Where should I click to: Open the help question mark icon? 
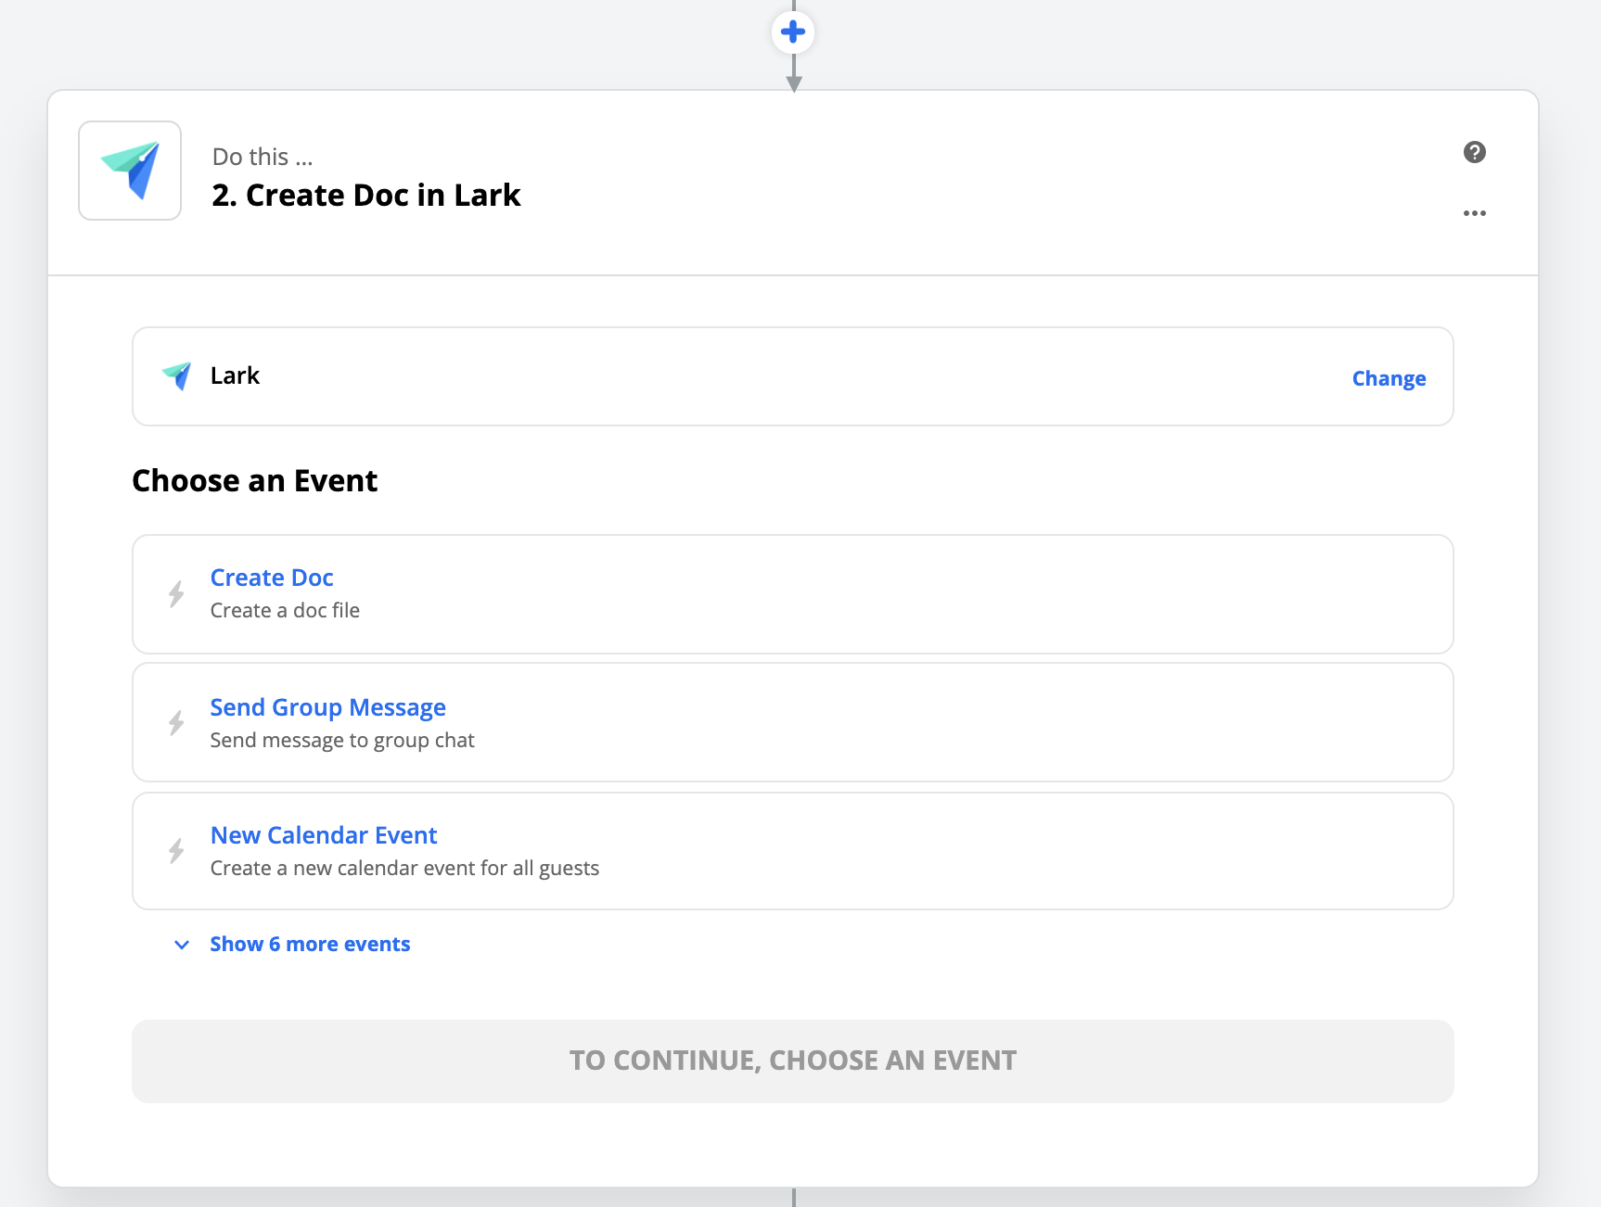pos(1474,152)
